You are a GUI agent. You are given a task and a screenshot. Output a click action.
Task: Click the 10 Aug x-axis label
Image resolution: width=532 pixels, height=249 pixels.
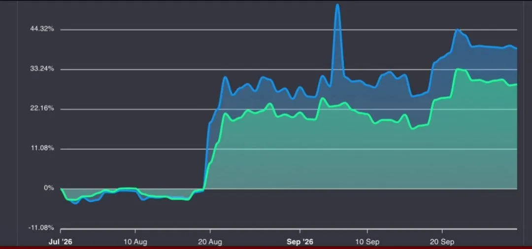pyautogui.click(x=135, y=242)
